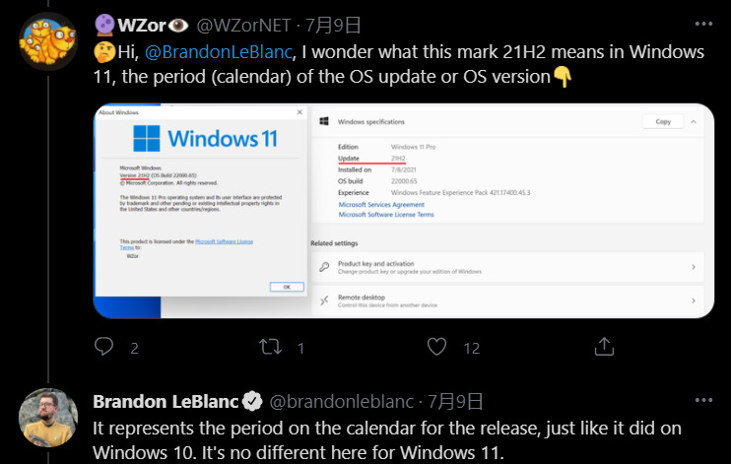Open the more options menu on WZor's tweet

tap(703, 25)
